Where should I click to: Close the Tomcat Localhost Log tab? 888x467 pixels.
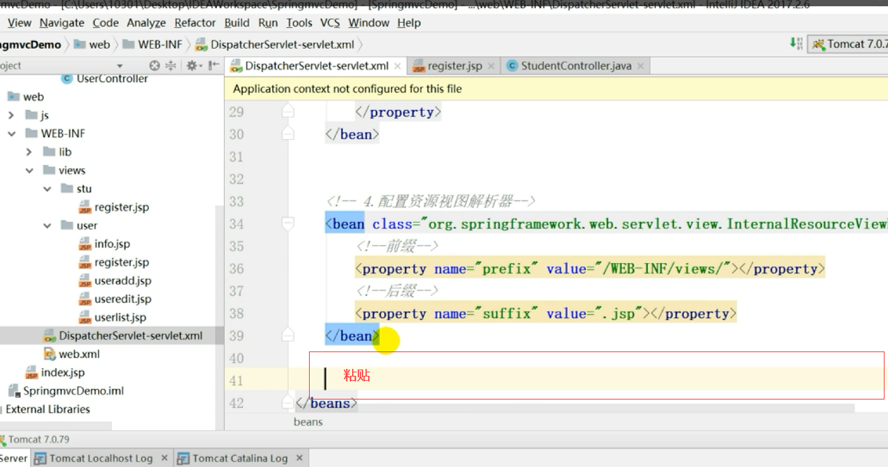(x=164, y=458)
